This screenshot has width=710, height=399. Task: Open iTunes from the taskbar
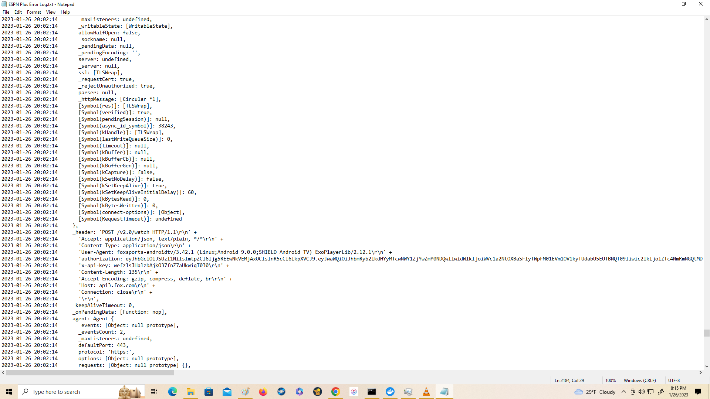pos(354,392)
